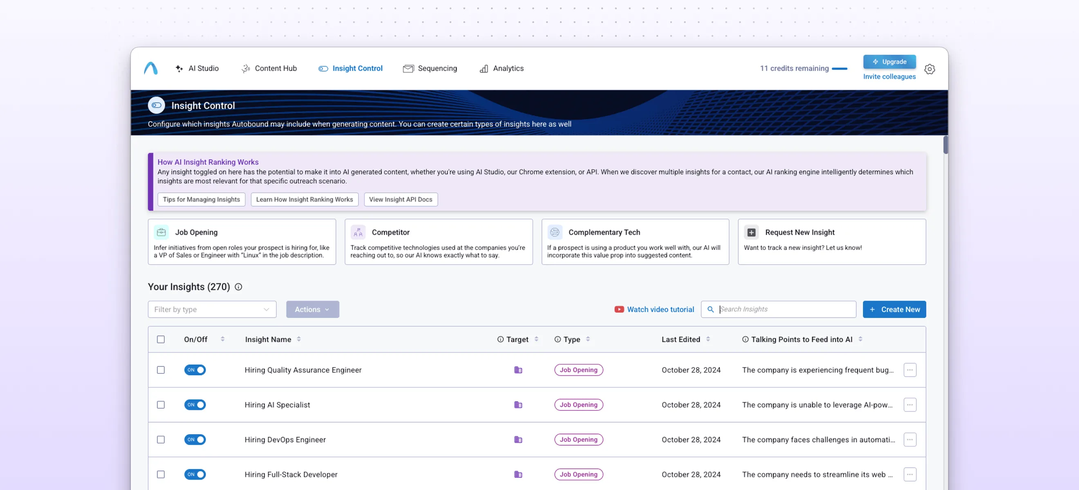This screenshot has width=1079, height=490.
Task: Check the select-all header checkbox
Action: click(161, 339)
